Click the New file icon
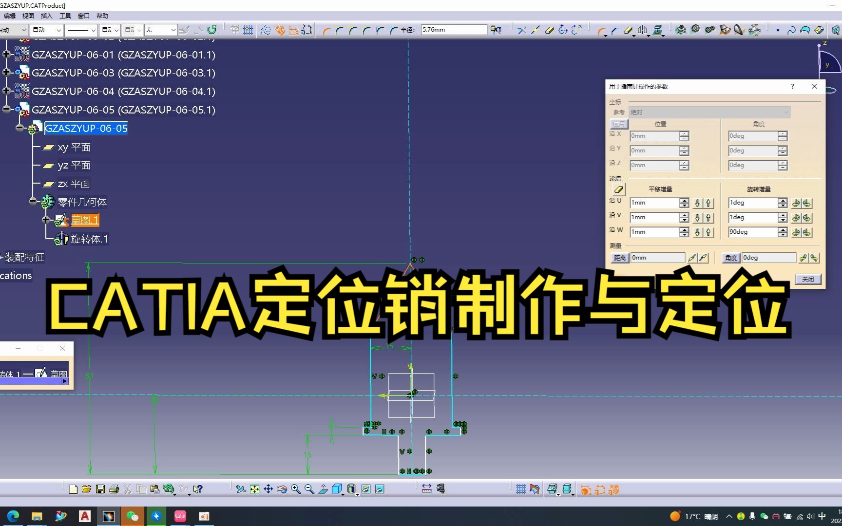 [74, 489]
